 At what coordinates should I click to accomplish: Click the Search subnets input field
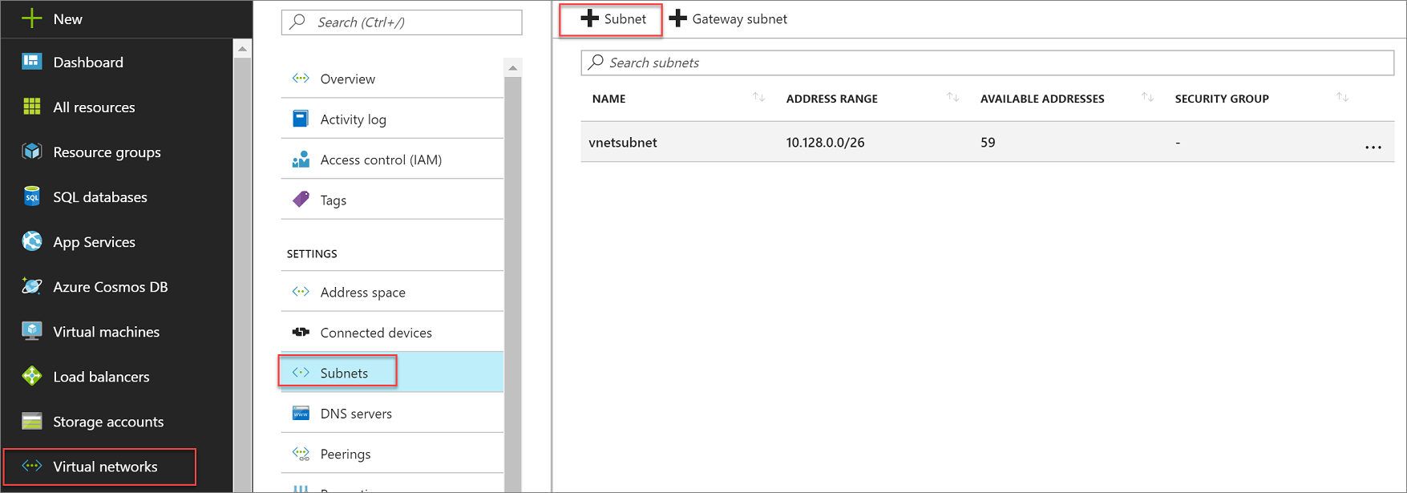pyautogui.click(x=986, y=63)
